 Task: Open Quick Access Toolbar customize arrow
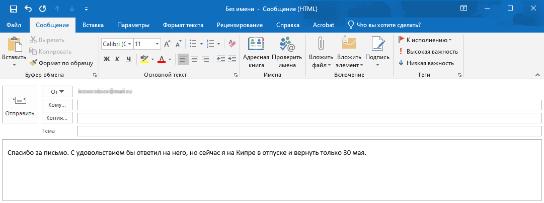(x=87, y=9)
